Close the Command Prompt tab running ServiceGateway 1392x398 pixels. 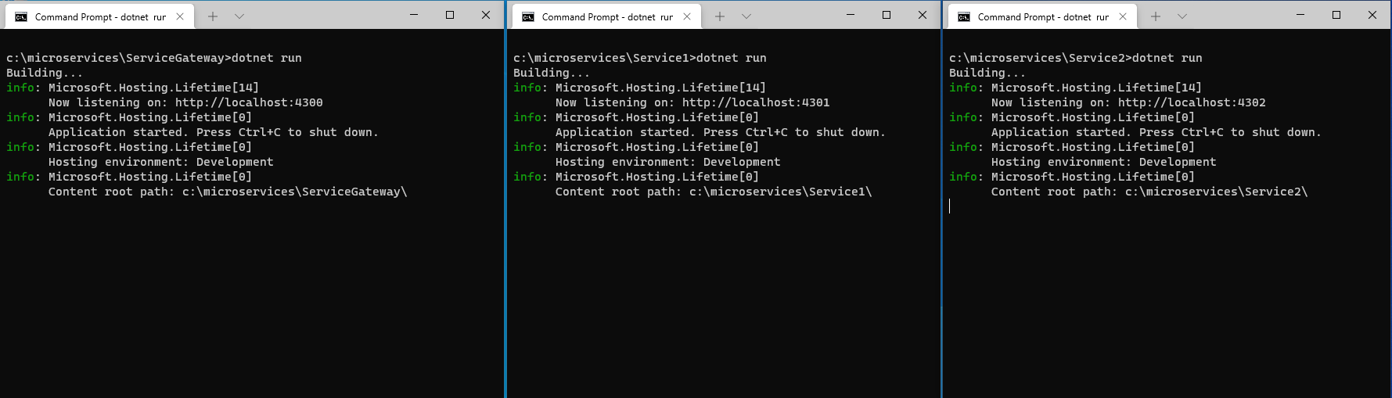(180, 16)
